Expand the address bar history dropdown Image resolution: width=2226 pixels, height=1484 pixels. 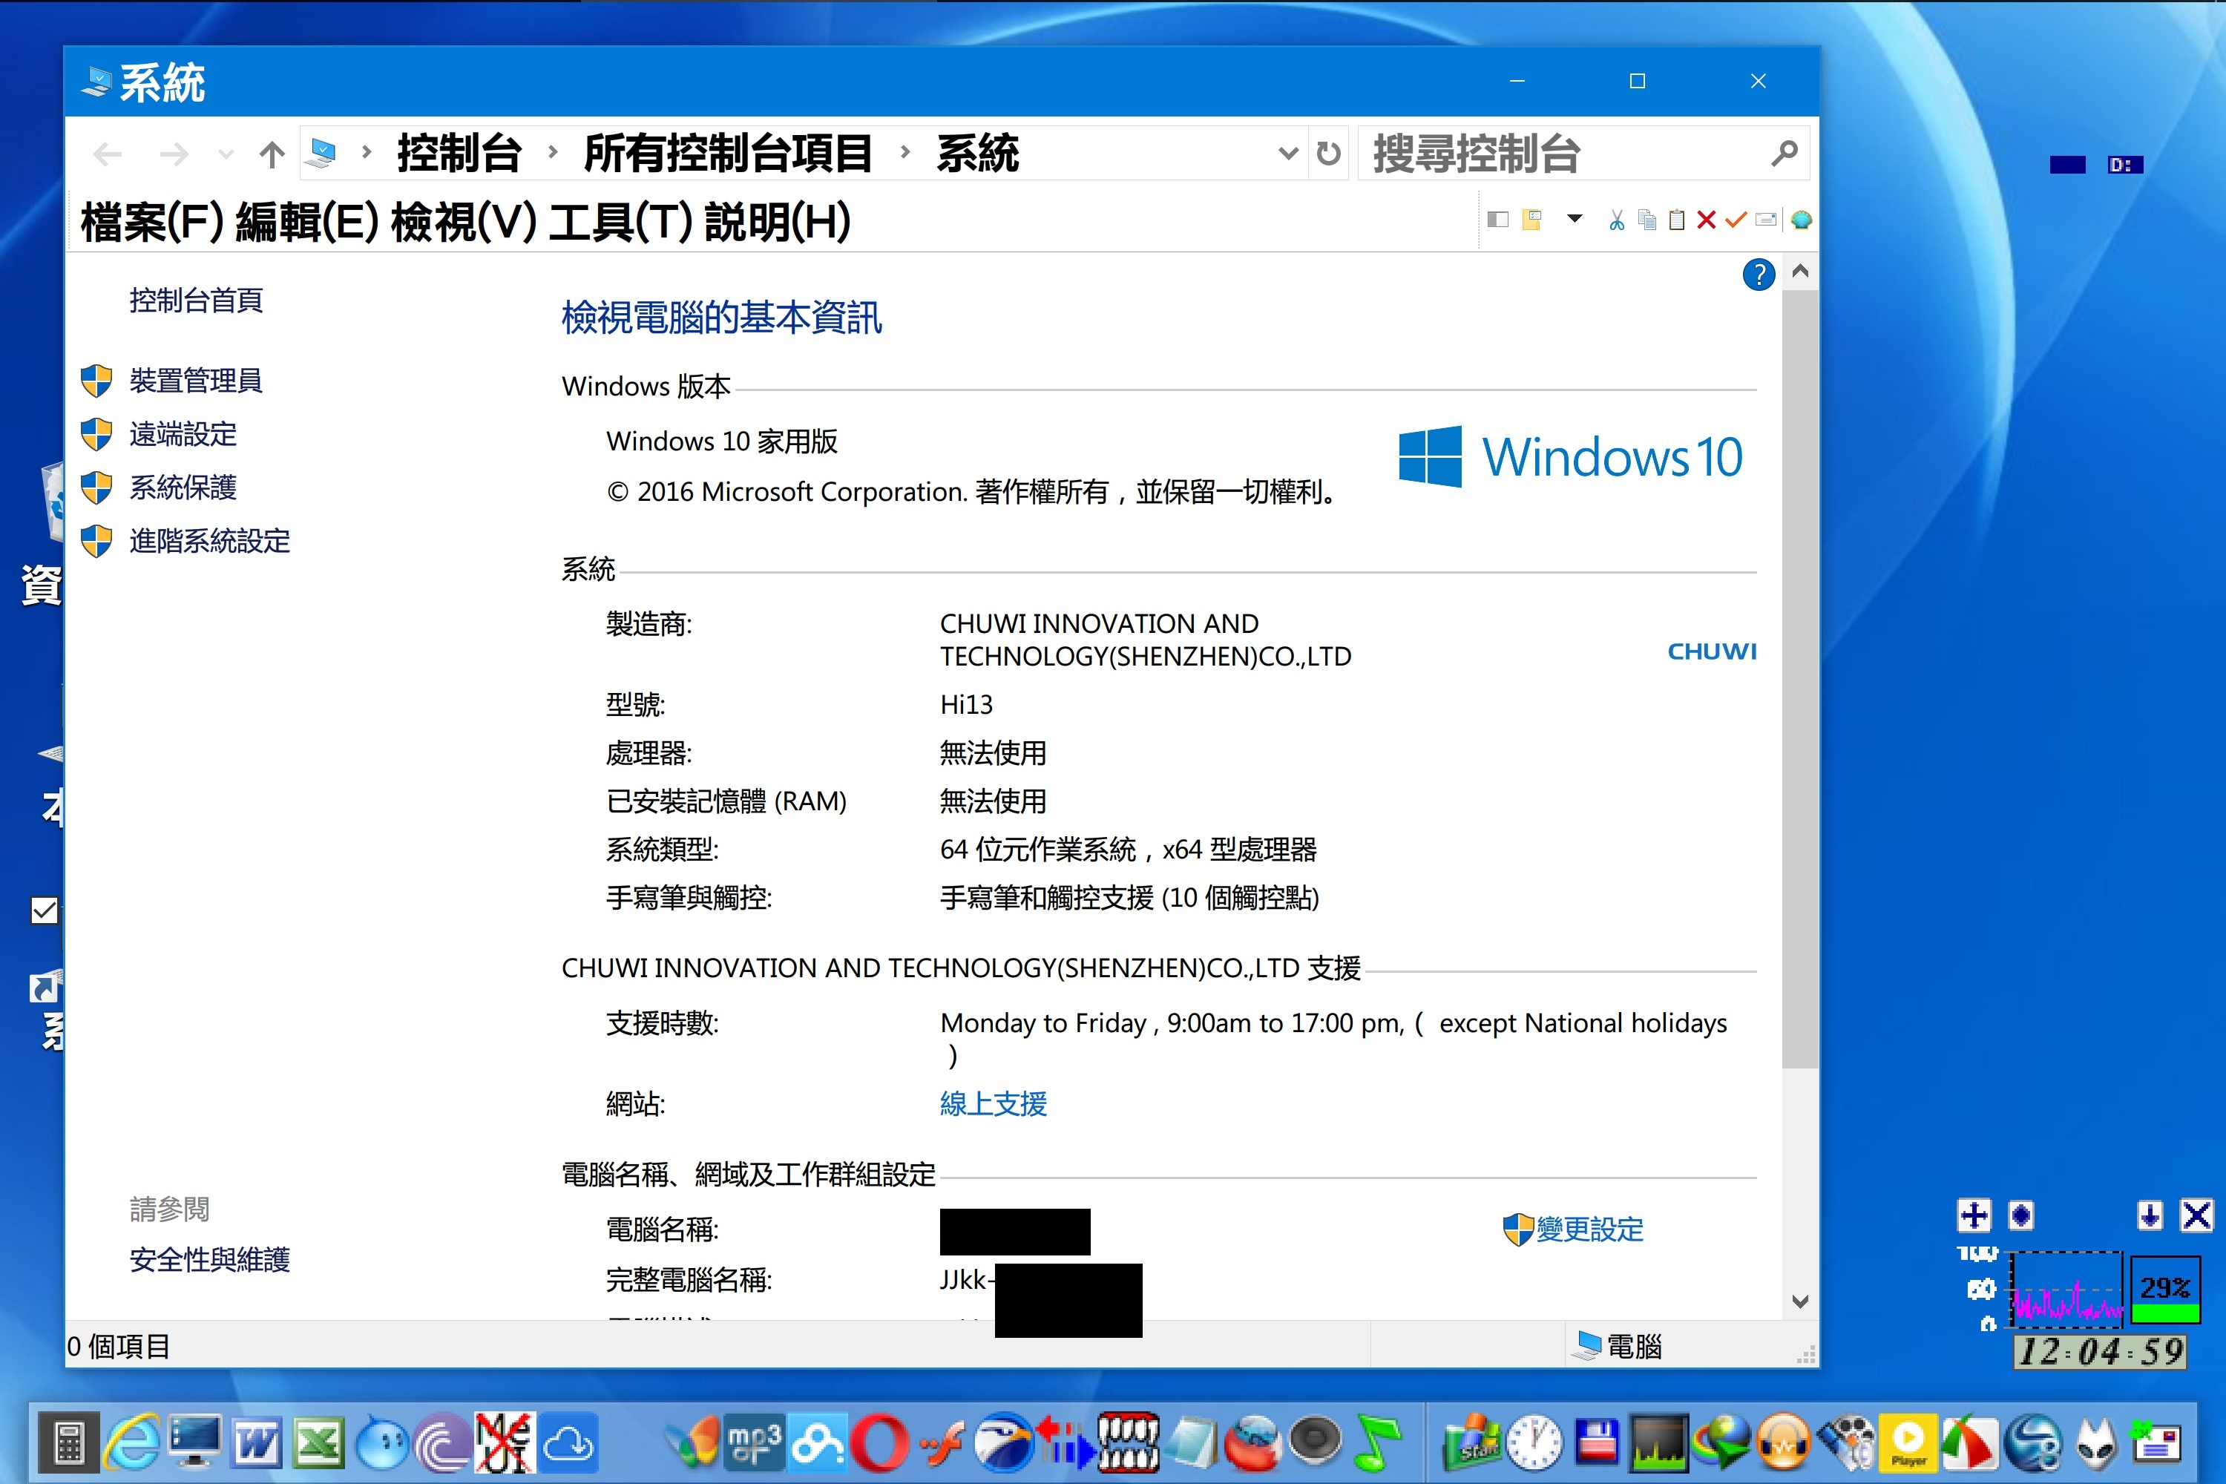tap(1287, 154)
